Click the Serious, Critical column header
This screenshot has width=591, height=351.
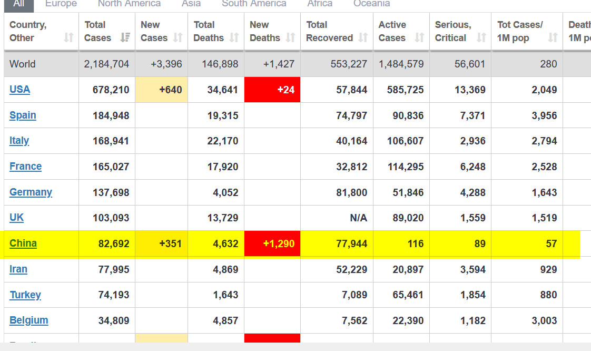coord(460,31)
